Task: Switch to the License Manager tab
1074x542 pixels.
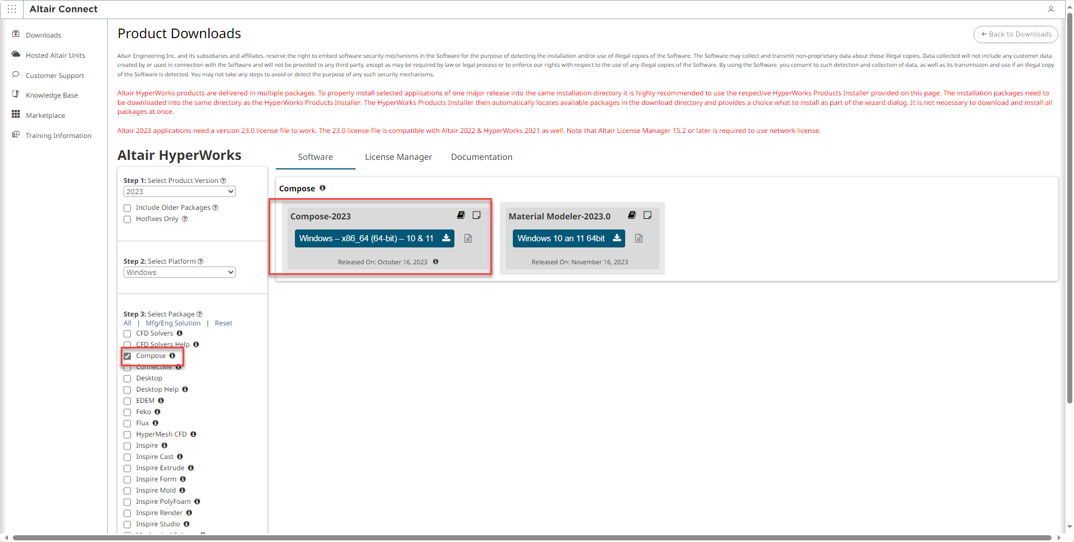Action: click(398, 157)
